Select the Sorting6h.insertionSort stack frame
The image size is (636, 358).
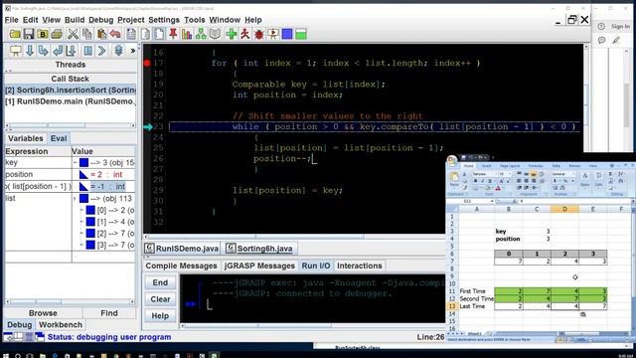point(71,90)
